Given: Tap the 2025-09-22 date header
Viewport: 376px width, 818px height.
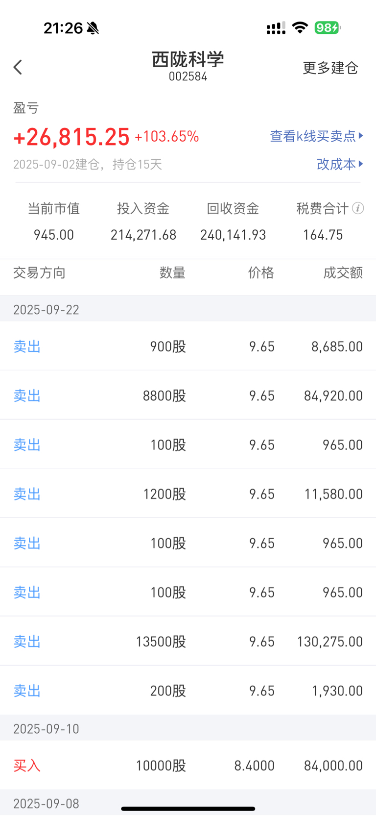Looking at the screenshot, I should pos(188,309).
